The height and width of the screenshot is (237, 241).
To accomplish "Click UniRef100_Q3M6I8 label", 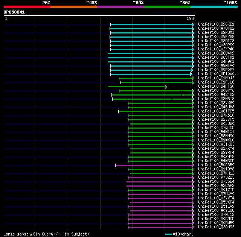I will tap(216, 99).
